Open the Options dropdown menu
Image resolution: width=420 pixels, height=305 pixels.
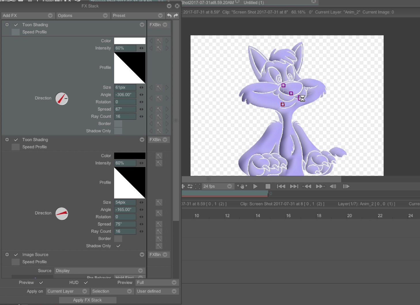click(x=82, y=16)
